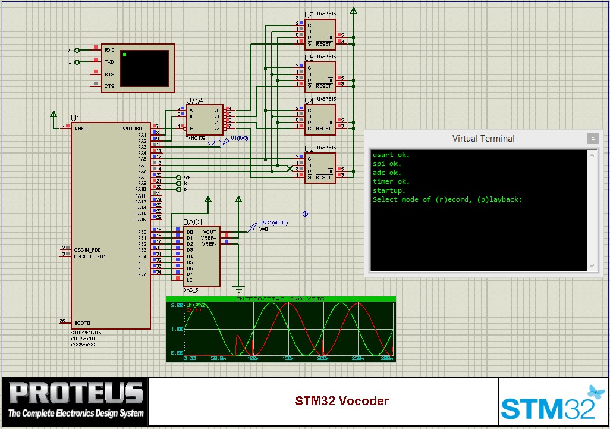610x429 pixels.
Task: Click the VOUT pin on DAC1
Action: [210, 232]
